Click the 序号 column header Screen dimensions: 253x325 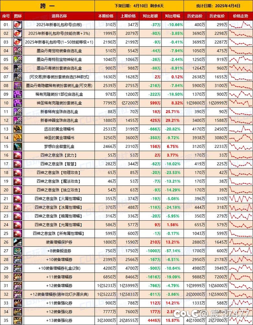6,16
